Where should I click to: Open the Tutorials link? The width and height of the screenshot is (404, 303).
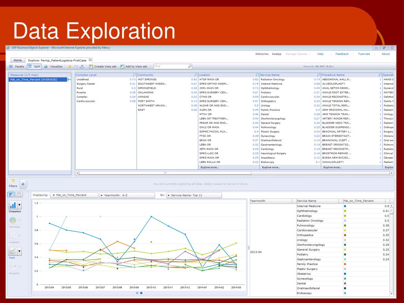(364, 54)
